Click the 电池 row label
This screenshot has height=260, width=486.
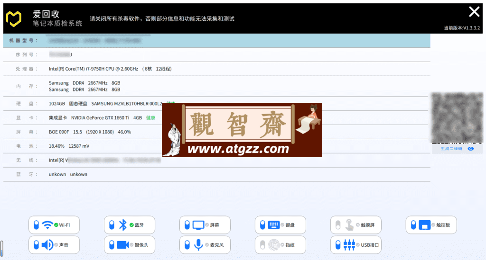click(x=26, y=146)
